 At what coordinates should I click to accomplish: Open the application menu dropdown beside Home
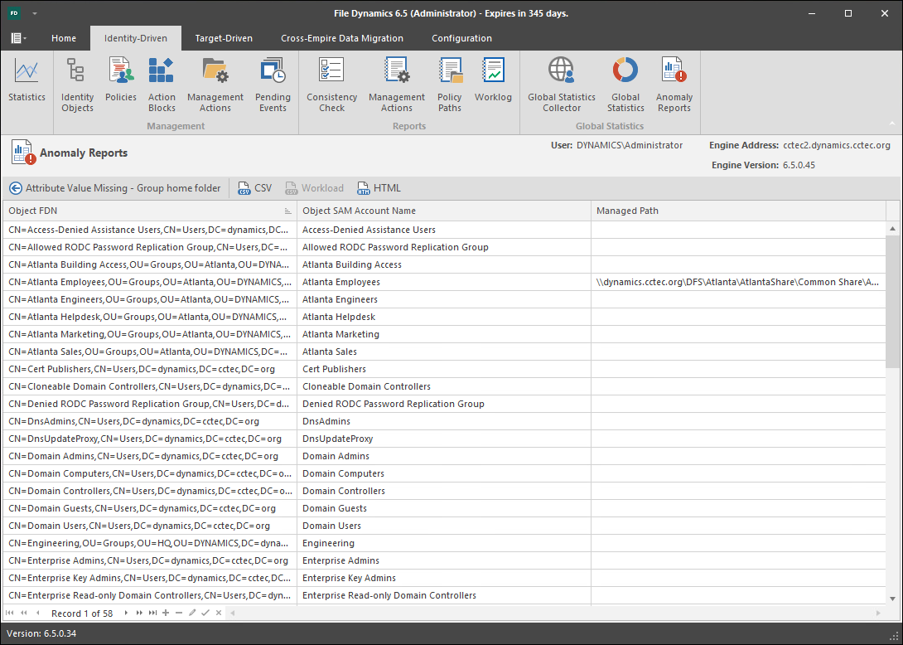point(19,38)
